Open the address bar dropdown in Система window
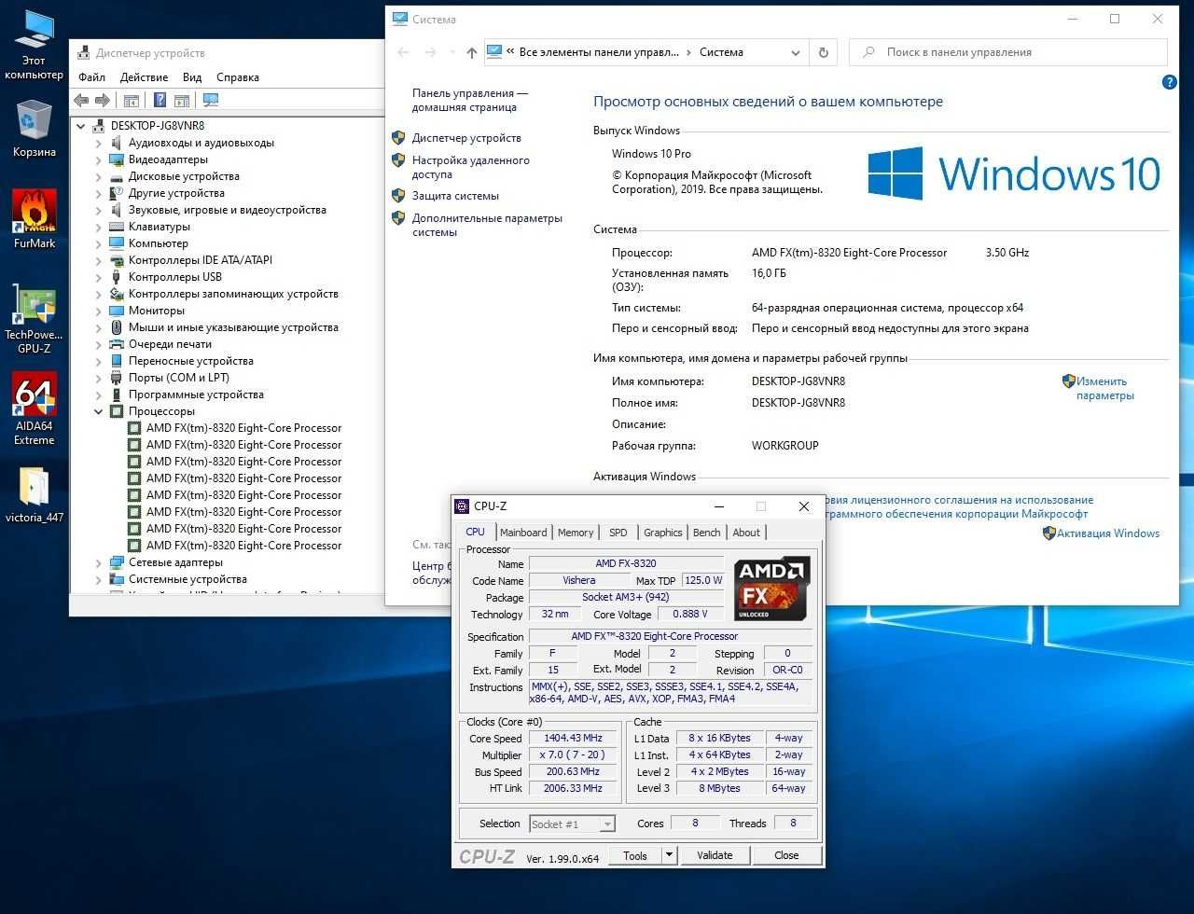 (x=796, y=53)
